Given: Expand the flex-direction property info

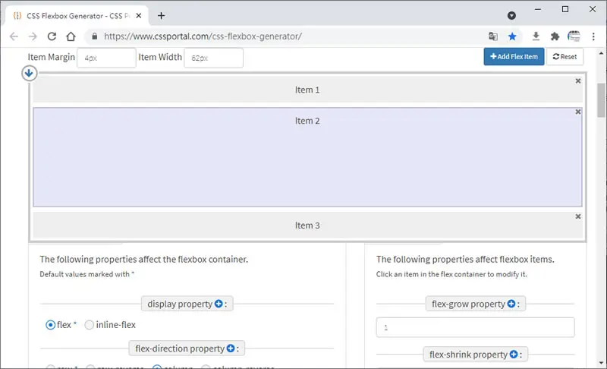Looking at the screenshot, I should pyautogui.click(x=231, y=348).
